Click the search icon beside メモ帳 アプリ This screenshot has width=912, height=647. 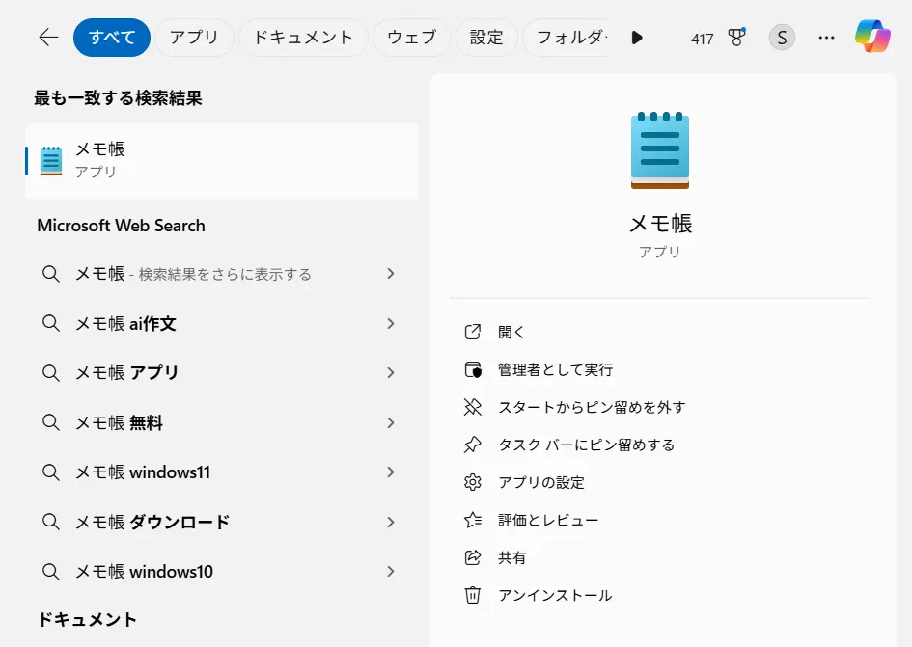pos(51,372)
